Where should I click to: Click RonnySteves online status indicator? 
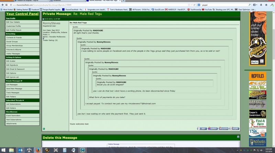point(44,129)
